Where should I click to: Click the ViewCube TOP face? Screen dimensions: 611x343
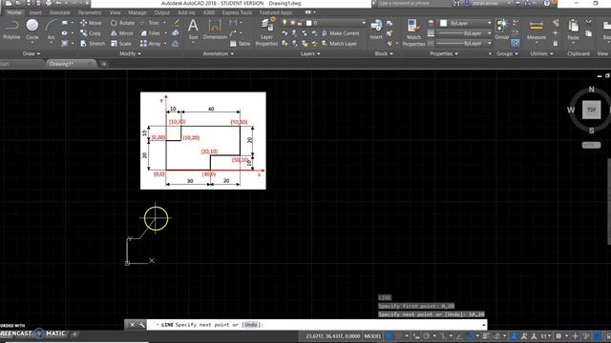click(591, 110)
